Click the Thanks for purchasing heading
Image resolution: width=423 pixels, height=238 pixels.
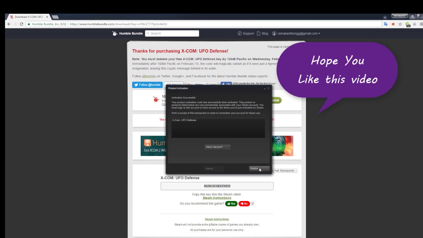click(180, 51)
